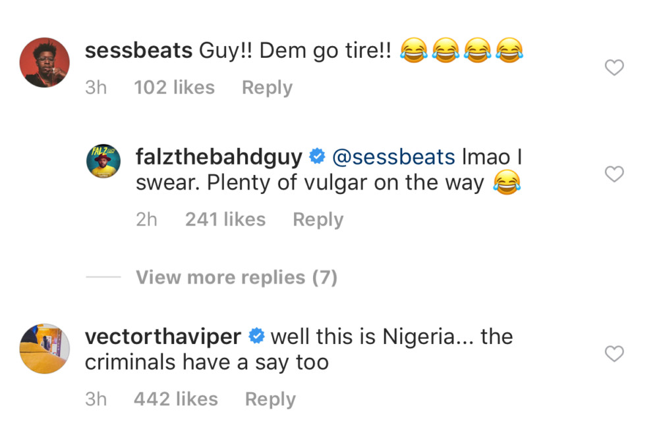Like falzthebahdguy's reply using the heart
Viewport: 659px width, 423px height.
[x=614, y=174]
